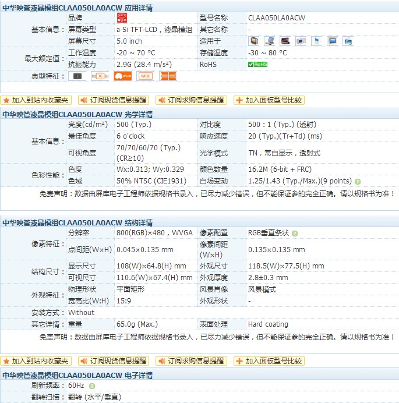Image resolution: width=399 pixels, height=403 pixels.
Task: Click the 'Without' mounting method value
Action: click(81, 313)
